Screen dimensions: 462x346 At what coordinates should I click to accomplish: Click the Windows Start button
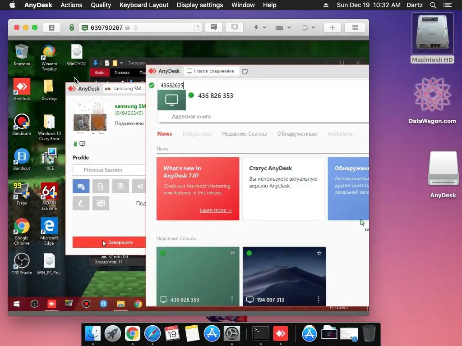[17, 304]
